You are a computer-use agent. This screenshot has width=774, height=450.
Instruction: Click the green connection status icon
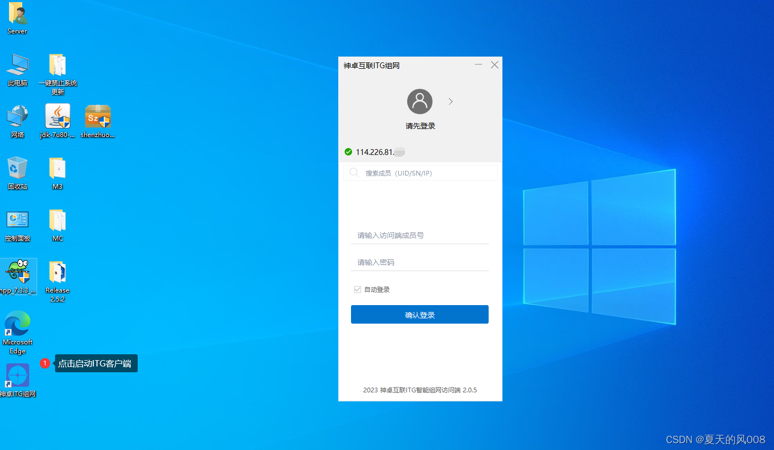[348, 152]
